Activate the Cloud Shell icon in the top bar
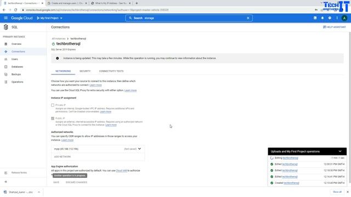This screenshot has height=197, width=351. (x=315, y=18)
